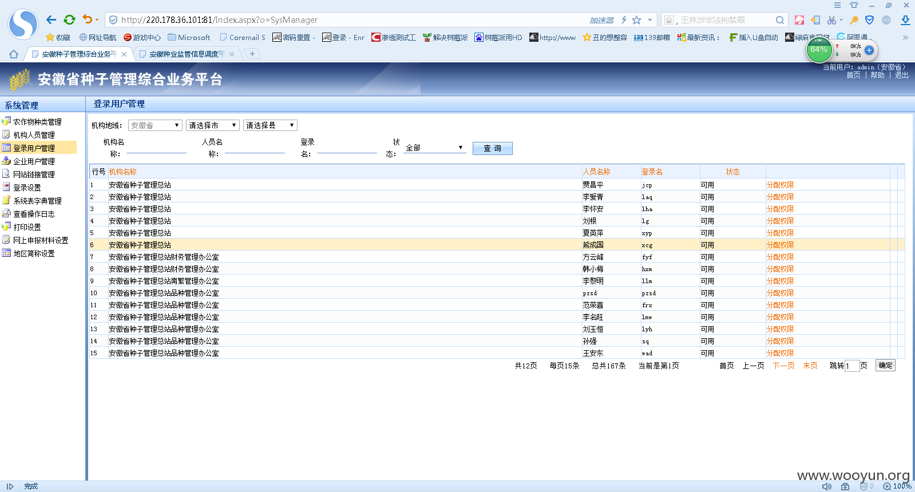Switch to 安徽种子管理综合业务平台 tab
The width and height of the screenshot is (915, 492).
(79, 54)
